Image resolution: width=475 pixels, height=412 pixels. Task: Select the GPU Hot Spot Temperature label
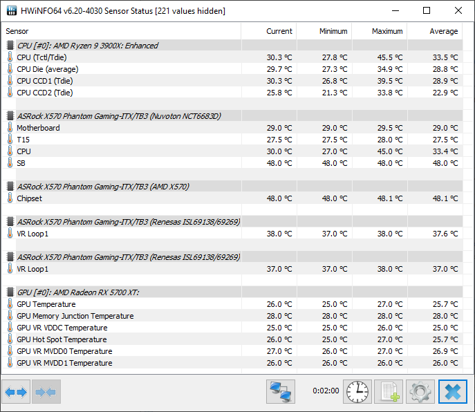(62, 339)
